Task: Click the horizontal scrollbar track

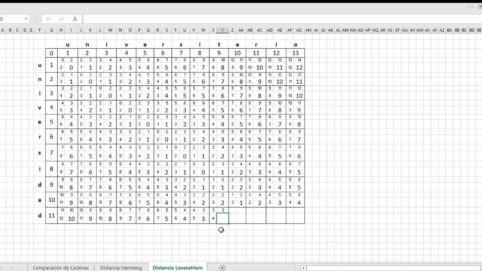Action: click(x=394, y=268)
